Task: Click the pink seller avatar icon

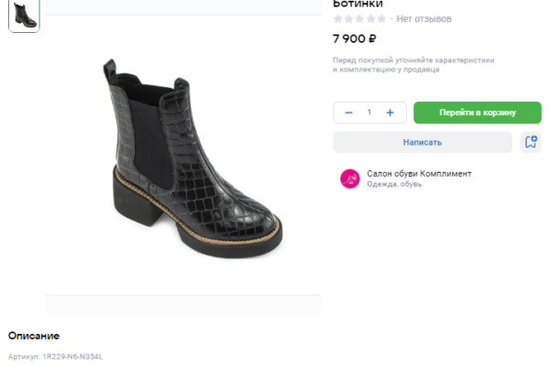Action: click(349, 178)
